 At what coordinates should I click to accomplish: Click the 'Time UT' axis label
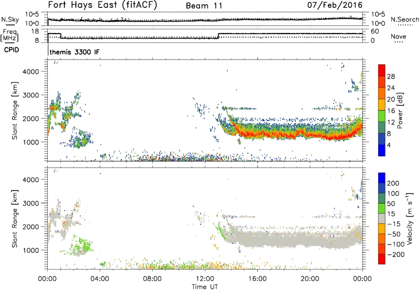click(x=205, y=287)
